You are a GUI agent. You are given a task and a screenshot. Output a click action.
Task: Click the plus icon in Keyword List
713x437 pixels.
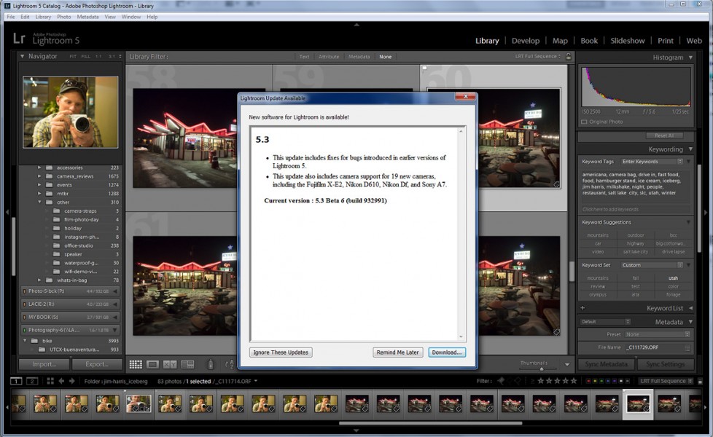point(583,308)
